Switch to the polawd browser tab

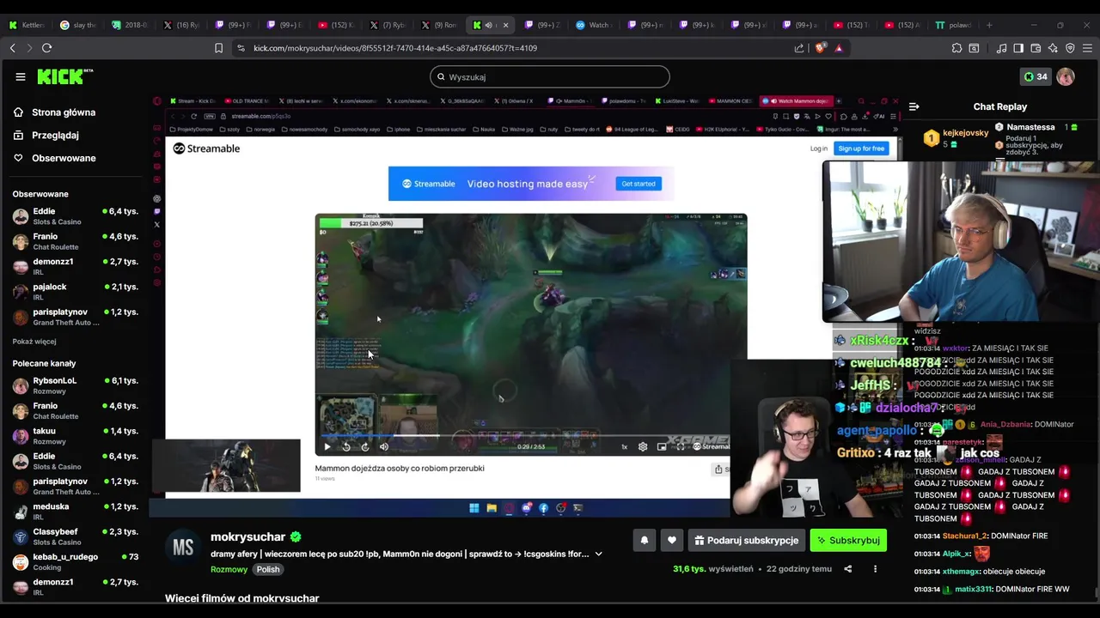(954, 25)
